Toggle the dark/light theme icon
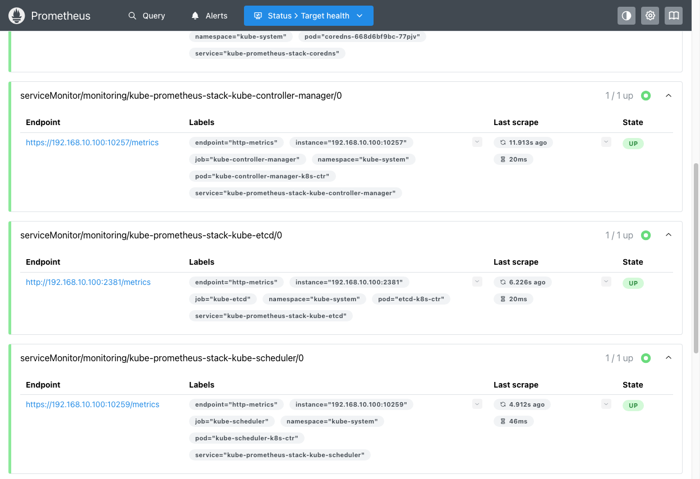 point(627,16)
